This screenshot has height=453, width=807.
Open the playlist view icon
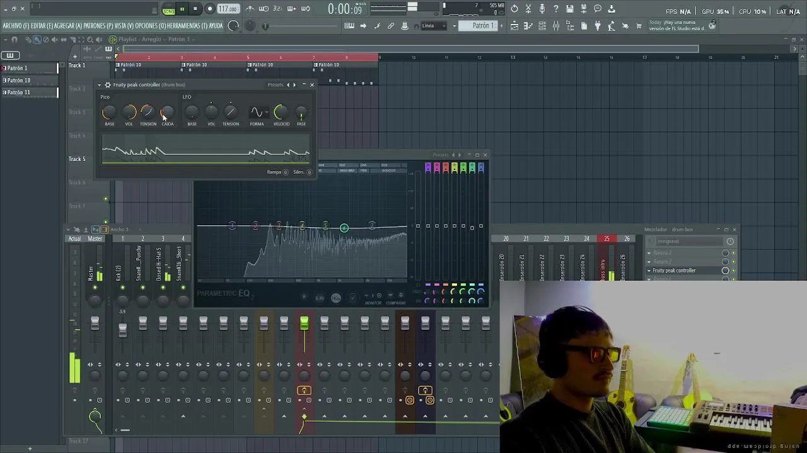tap(514, 26)
